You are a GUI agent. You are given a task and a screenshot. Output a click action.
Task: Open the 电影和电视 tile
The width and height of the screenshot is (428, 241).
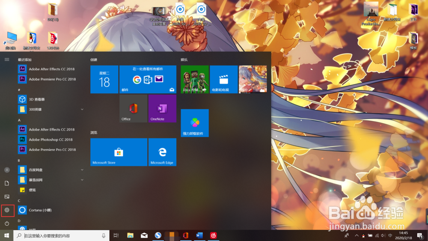click(223, 80)
